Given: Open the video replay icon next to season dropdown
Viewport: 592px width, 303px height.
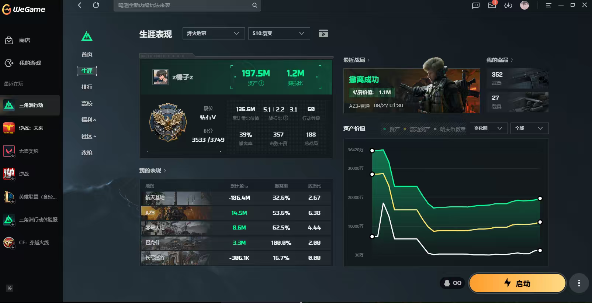Looking at the screenshot, I should [323, 34].
